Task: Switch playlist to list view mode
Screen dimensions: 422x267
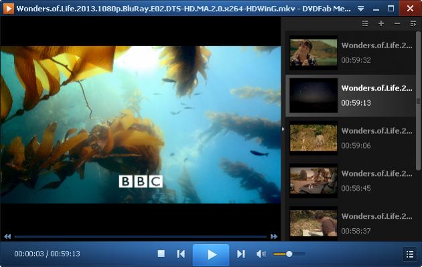Action: (x=365, y=23)
